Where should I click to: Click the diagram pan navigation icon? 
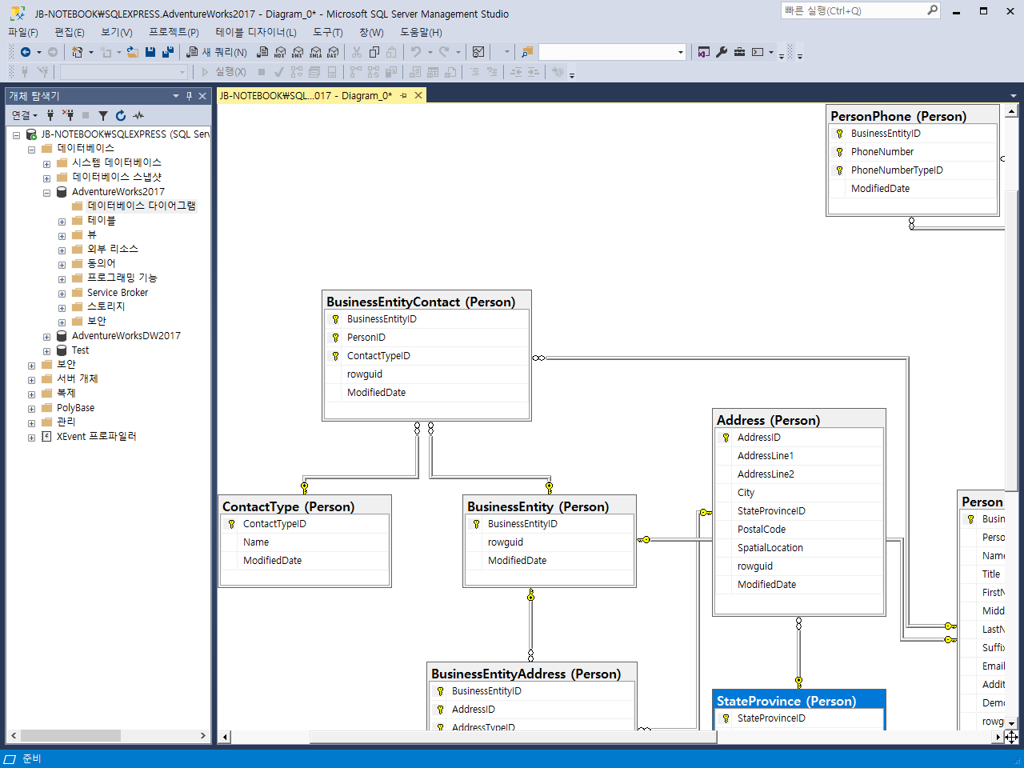(1012, 737)
